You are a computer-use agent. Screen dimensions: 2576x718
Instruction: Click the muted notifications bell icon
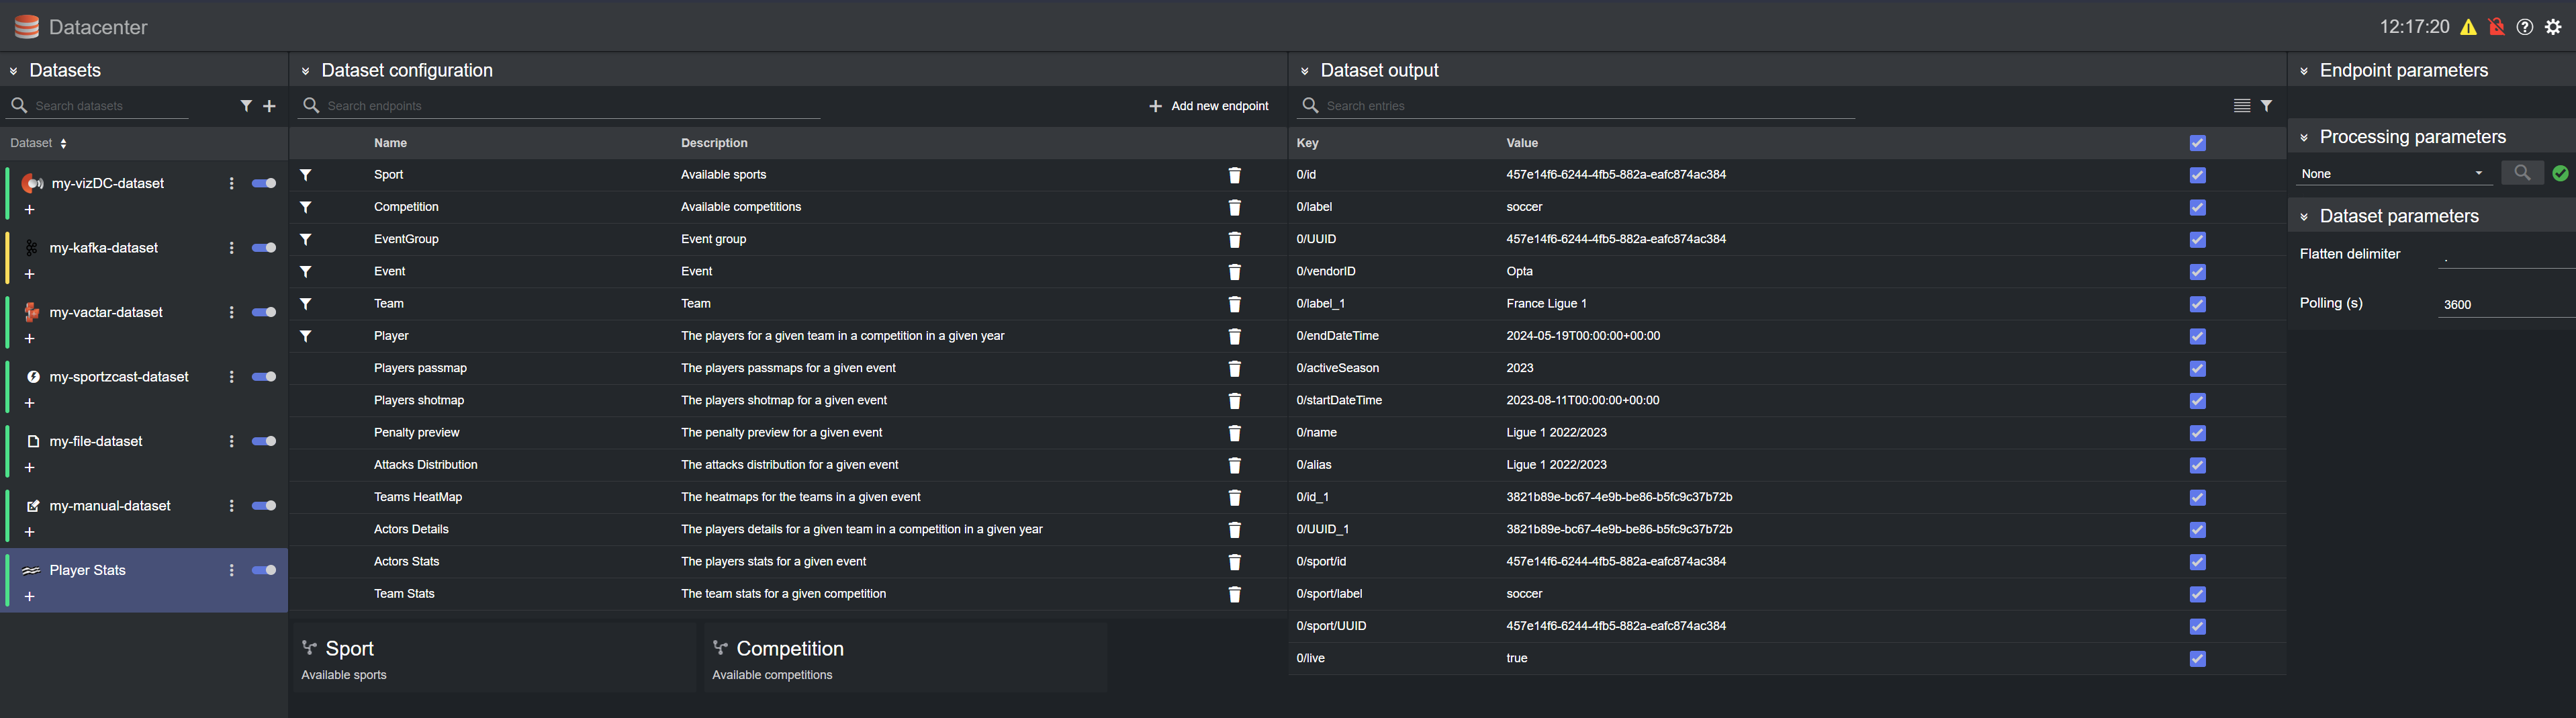pos(2497,27)
